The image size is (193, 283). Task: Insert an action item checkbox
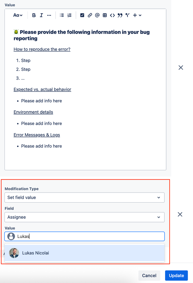click(x=82, y=15)
